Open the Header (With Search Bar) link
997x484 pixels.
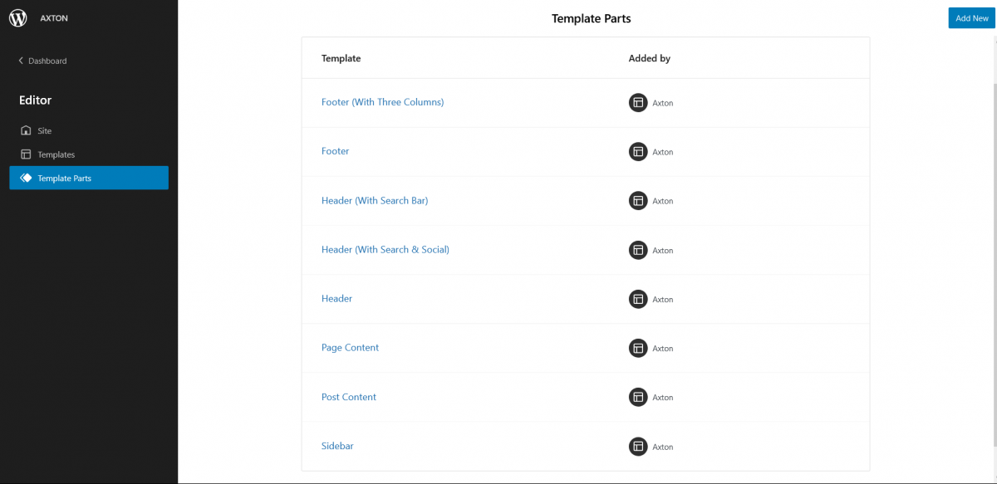[375, 200]
